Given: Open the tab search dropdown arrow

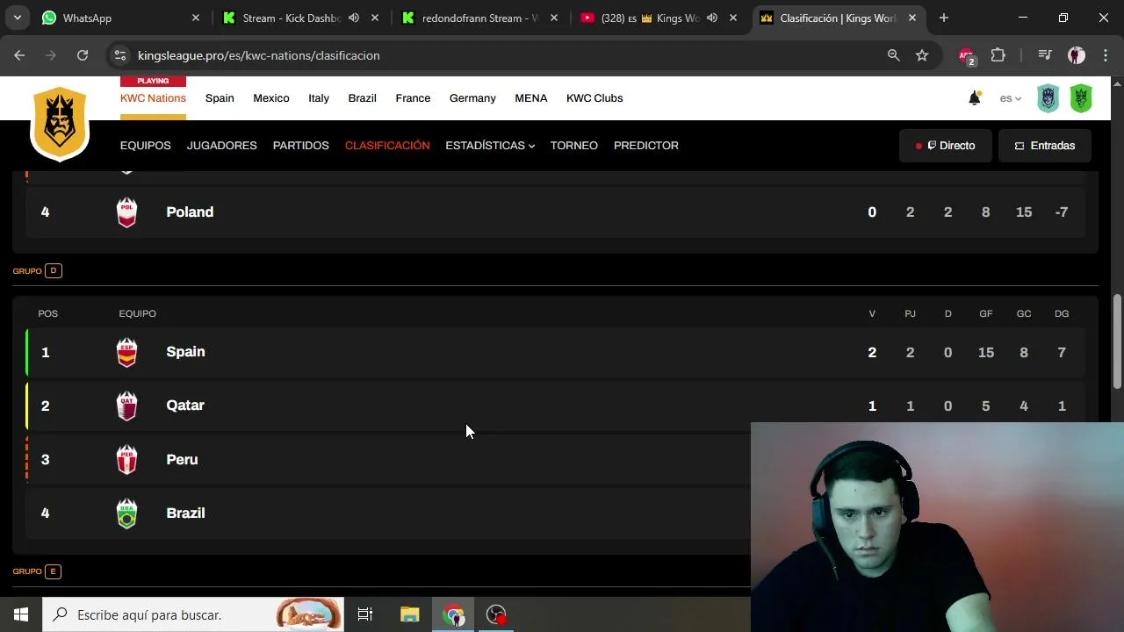Looking at the screenshot, I should coord(18,18).
